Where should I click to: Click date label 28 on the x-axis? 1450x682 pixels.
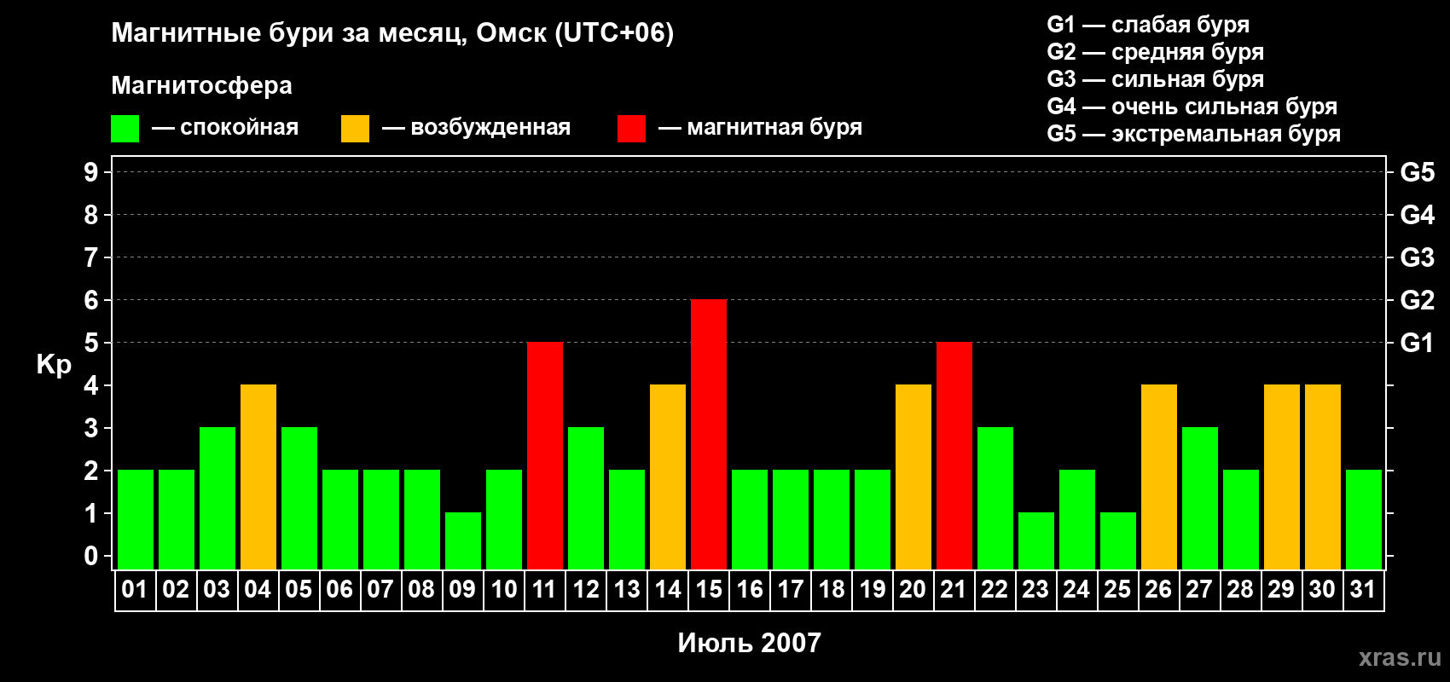tap(1240, 590)
